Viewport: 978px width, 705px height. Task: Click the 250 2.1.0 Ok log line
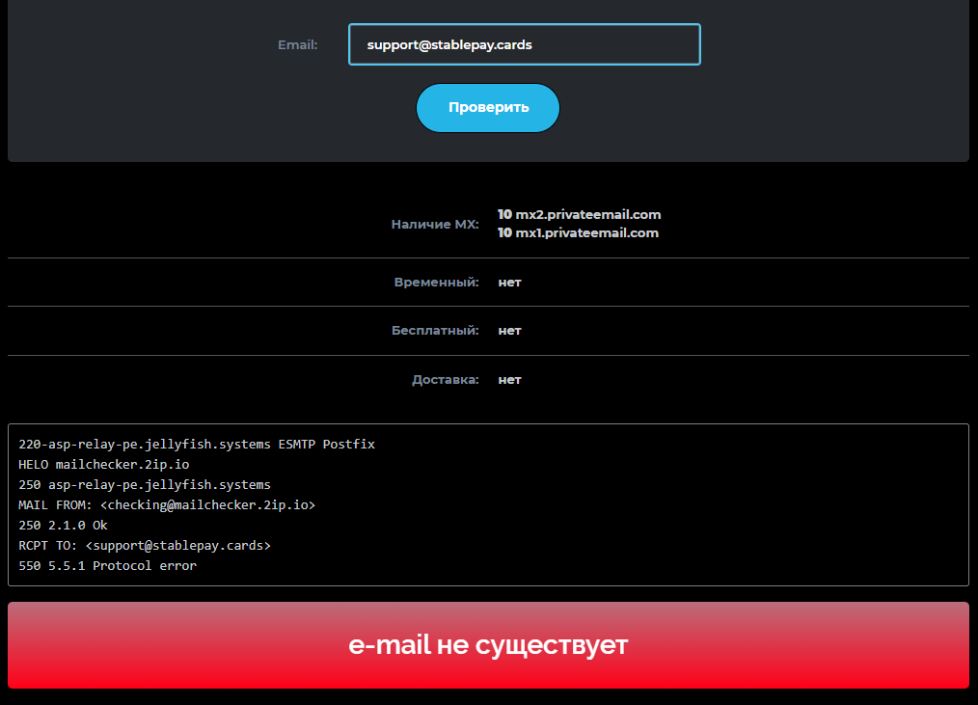[63, 526]
